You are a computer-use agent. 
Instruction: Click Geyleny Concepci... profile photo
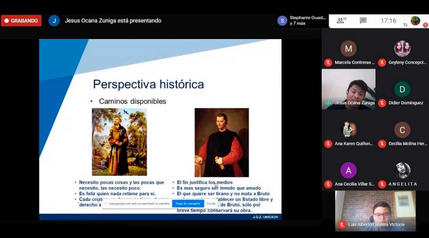402,49
